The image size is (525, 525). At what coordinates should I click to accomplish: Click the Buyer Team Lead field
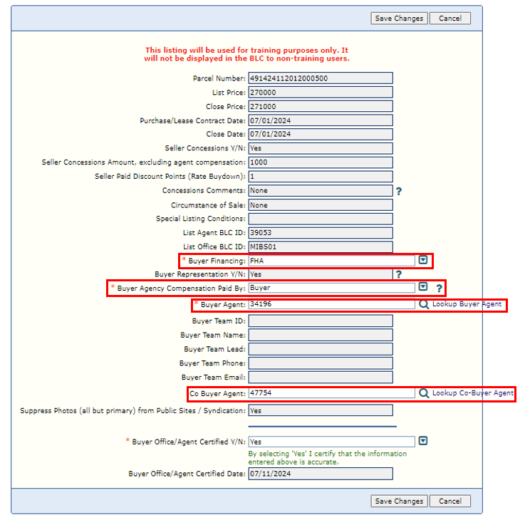click(321, 349)
